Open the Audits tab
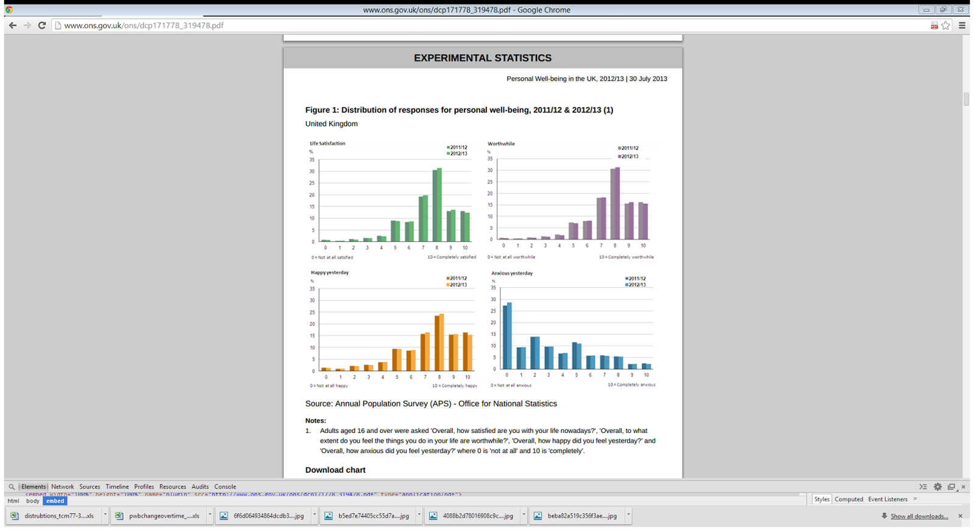The width and height of the screenshot is (974, 531). click(200, 487)
